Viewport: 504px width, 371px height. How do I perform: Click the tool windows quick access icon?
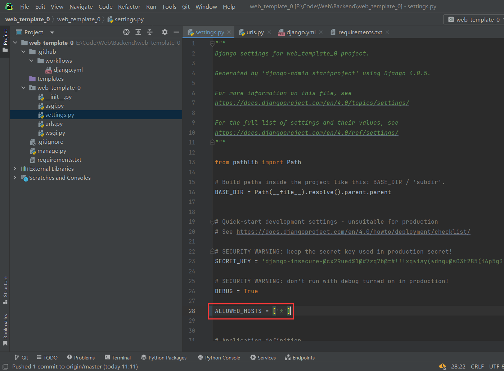coord(5,367)
